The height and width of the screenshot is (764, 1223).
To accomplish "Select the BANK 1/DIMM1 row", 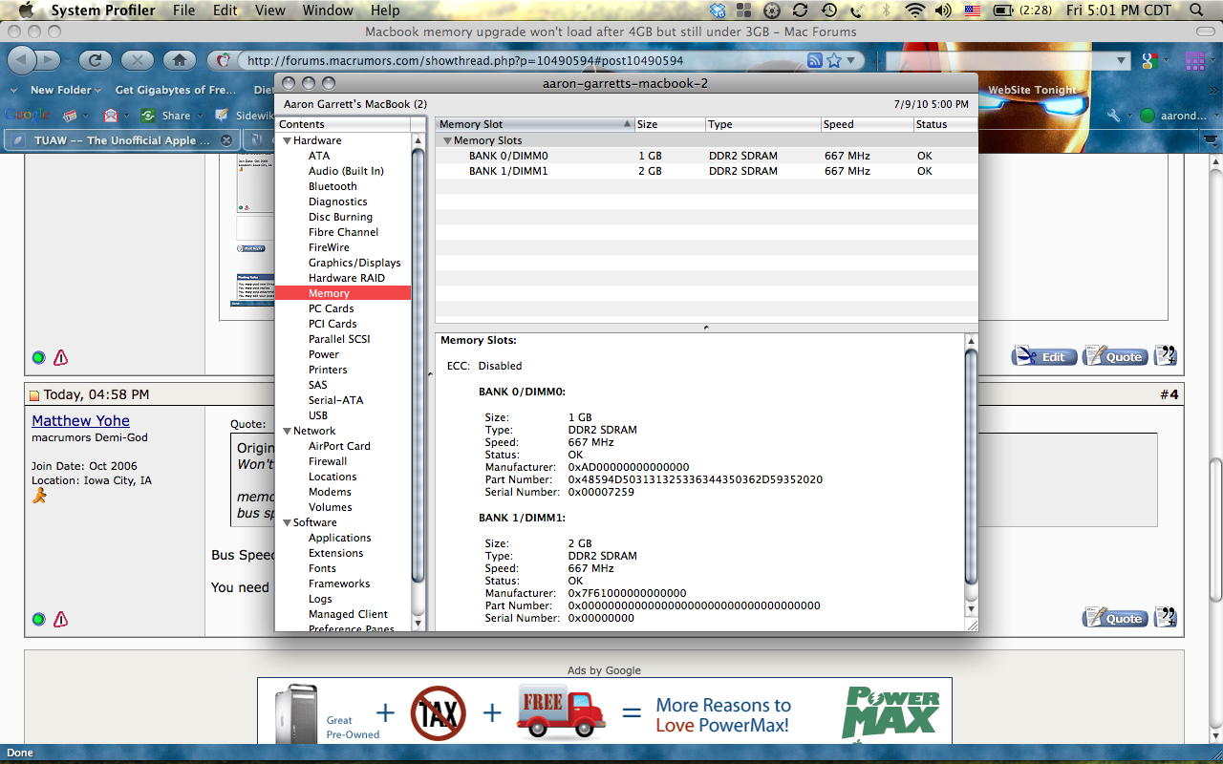I will 706,171.
